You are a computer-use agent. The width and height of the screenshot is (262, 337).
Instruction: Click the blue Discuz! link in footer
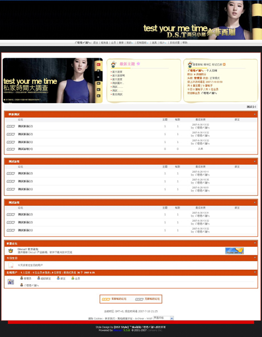pos(118,330)
